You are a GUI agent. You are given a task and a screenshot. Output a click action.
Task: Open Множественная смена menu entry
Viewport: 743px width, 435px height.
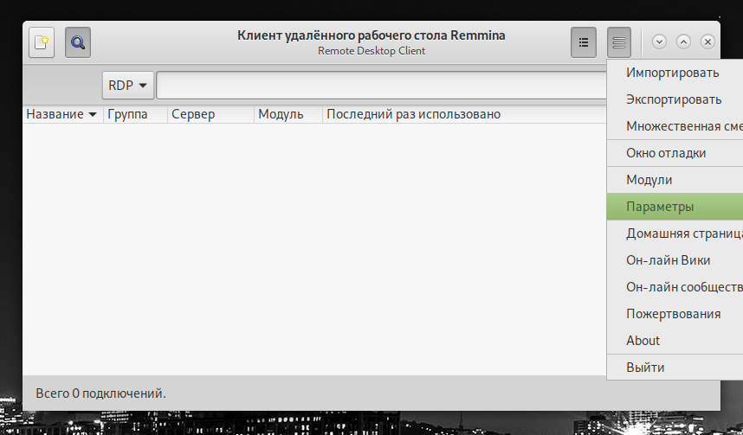pyautogui.click(x=675, y=126)
